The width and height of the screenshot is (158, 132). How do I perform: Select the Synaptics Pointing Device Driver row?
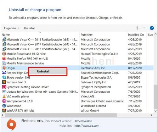77,87
